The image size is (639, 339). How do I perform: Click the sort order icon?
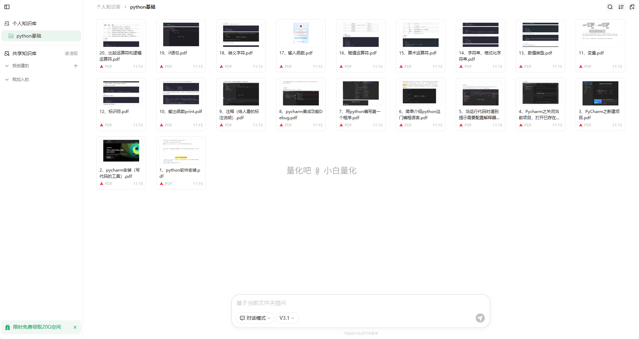(621, 7)
